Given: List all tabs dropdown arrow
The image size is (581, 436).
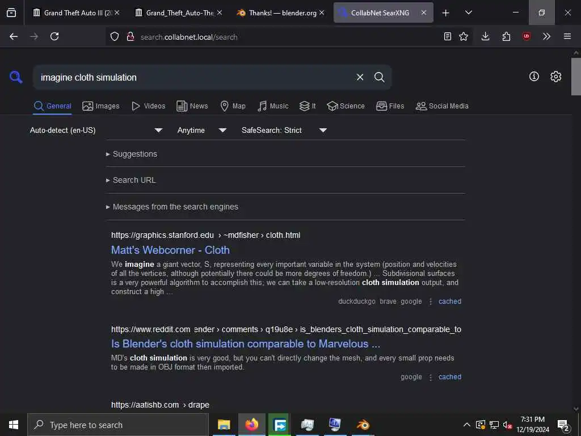Looking at the screenshot, I should (x=469, y=12).
